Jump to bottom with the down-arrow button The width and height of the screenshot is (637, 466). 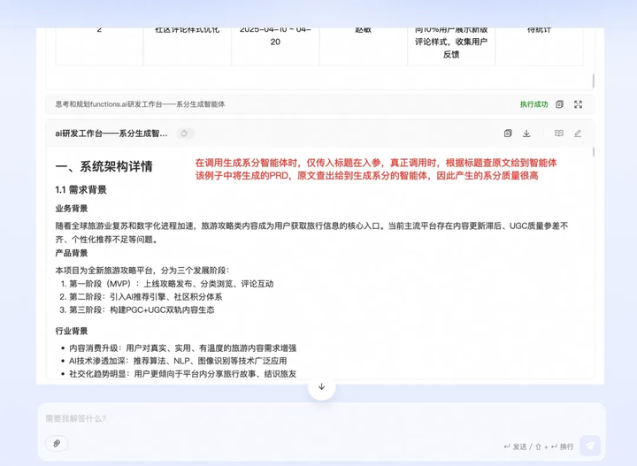pos(321,386)
